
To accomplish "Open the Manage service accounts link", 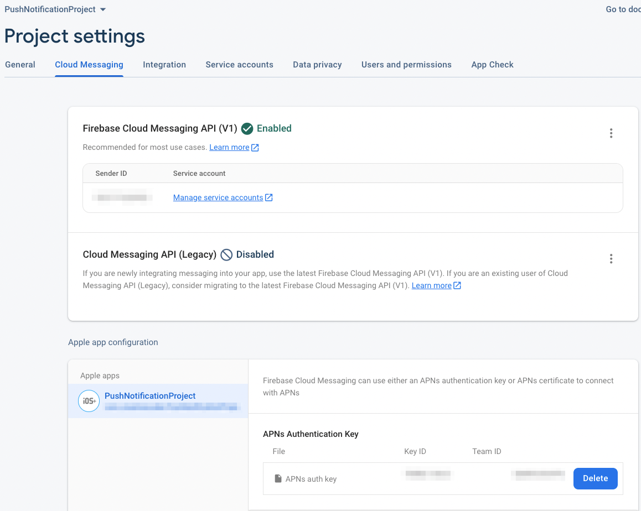I will 218,197.
